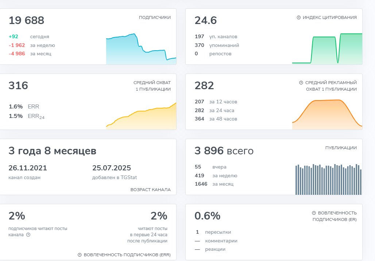Open the help icon beside ВОВЛЕЧЕННОСТЬ ПОДПИСЧИКОВ (ERR)
Screen dimensions: 375x261
click(80, 255)
